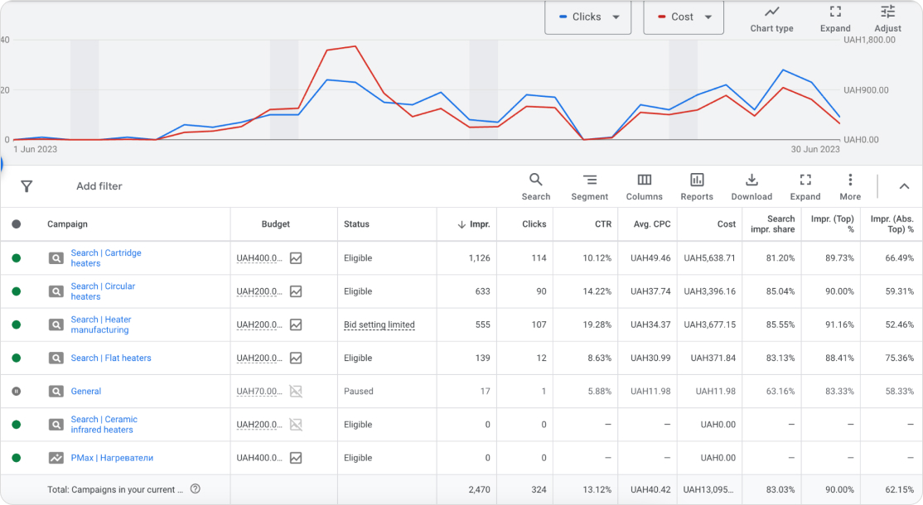Viewport: 923px width, 505px height.
Task: Expand the chart using top Expand icon
Action: [835, 18]
